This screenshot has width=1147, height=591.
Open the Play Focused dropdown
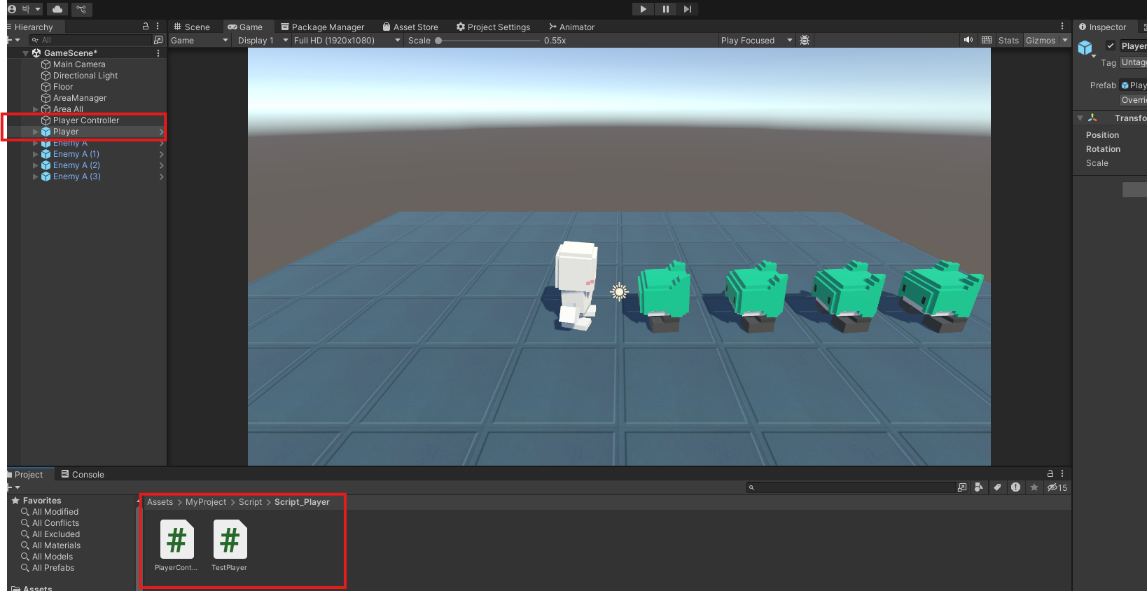(x=756, y=41)
